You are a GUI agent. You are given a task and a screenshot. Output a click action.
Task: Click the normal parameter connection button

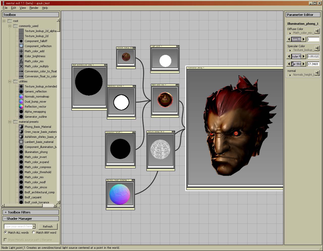(x=317, y=73)
